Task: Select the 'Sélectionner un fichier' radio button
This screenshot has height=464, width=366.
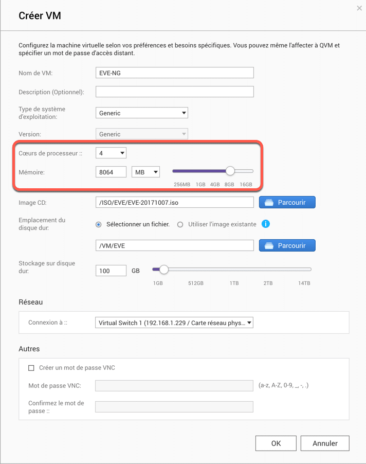Action: coord(99,225)
